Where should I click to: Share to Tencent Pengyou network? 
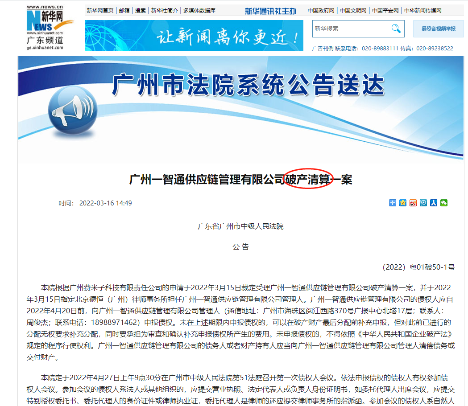[423, 203]
